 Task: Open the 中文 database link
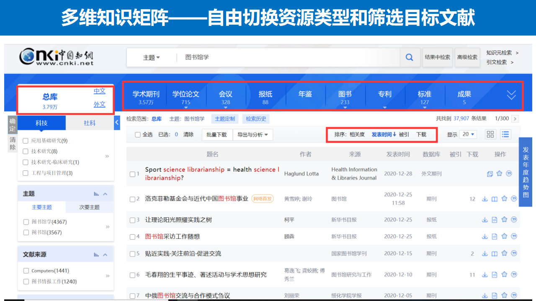click(x=99, y=91)
